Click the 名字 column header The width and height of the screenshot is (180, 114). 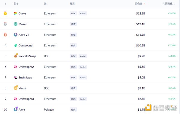pos(16,4)
